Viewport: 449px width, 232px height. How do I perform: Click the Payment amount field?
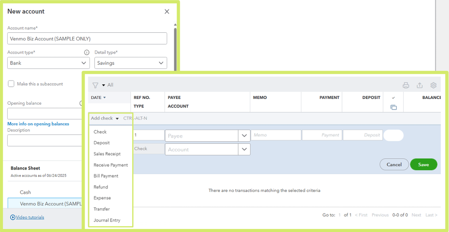point(322,135)
